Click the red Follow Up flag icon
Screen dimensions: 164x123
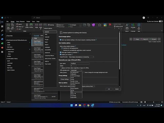click(110, 25)
